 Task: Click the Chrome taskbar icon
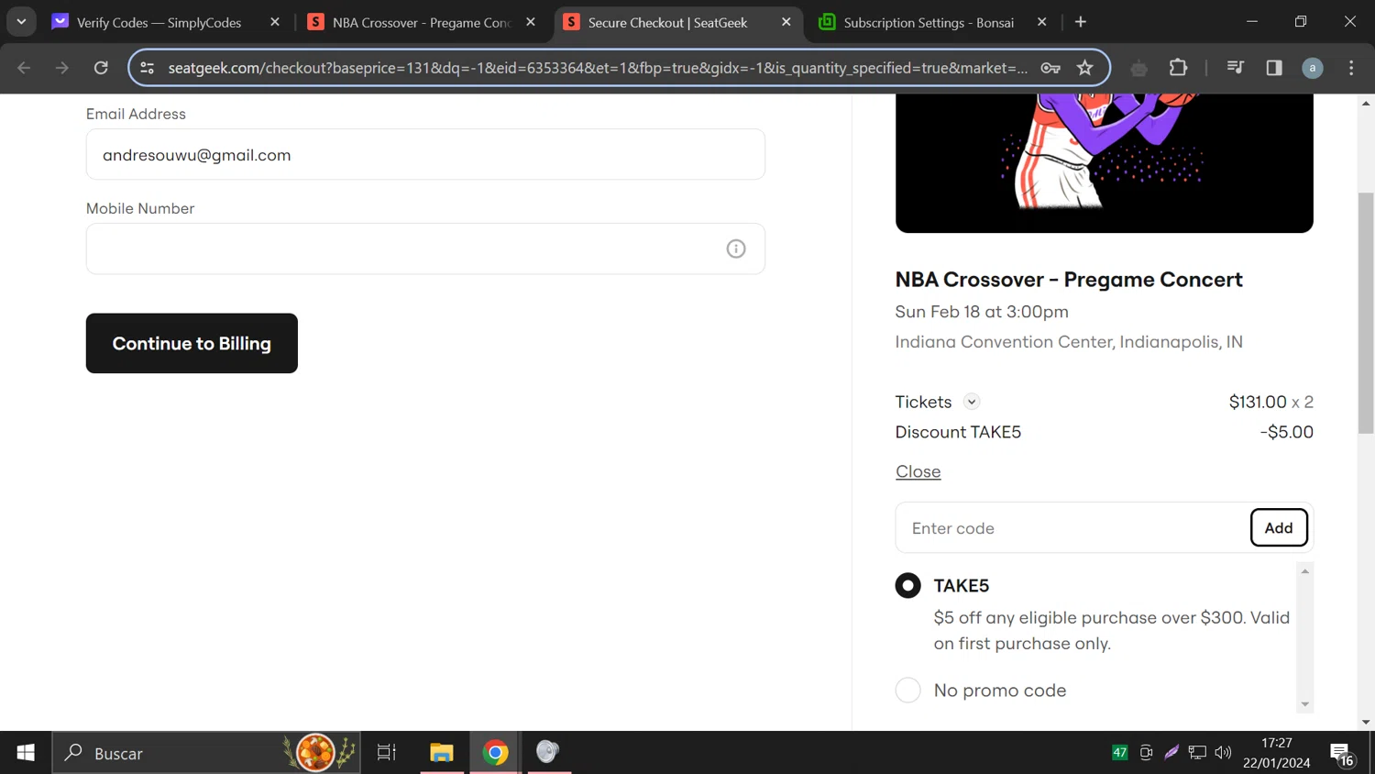496,753
